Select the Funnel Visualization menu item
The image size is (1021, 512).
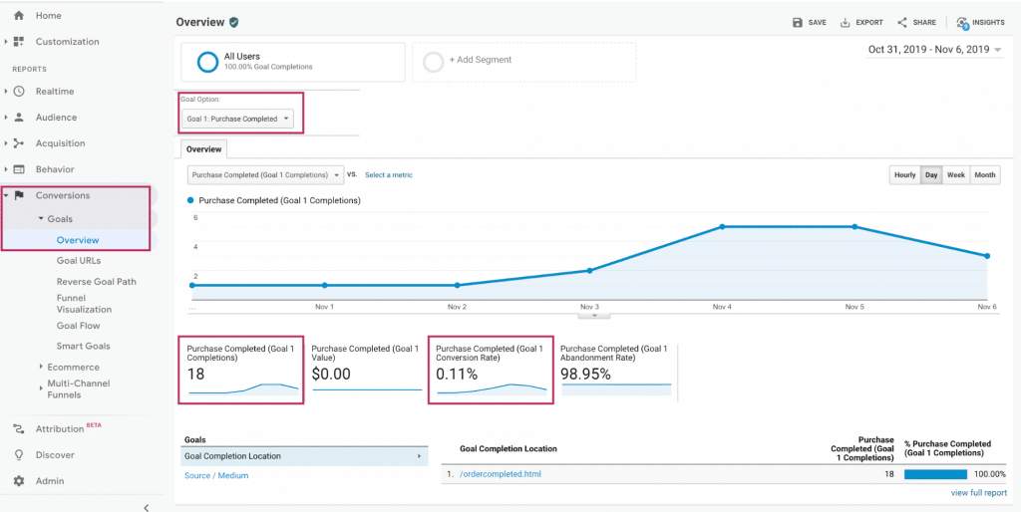[84, 303]
